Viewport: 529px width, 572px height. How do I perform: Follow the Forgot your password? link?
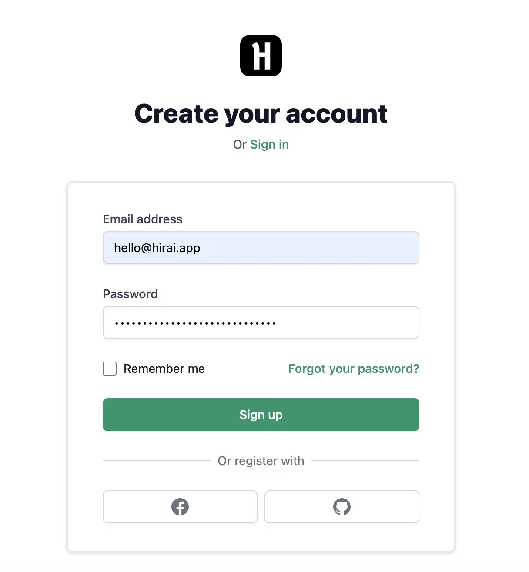click(x=353, y=369)
